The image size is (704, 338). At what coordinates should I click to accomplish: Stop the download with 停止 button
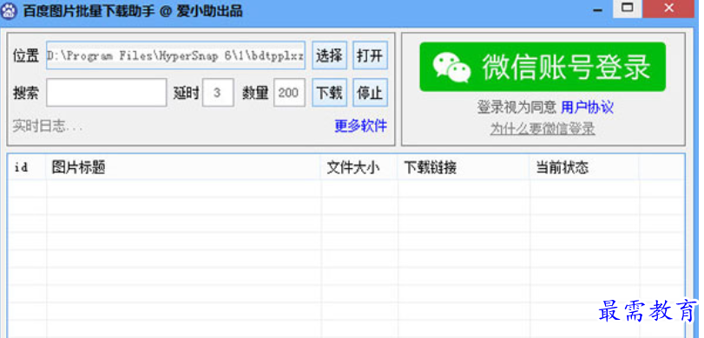point(370,93)
